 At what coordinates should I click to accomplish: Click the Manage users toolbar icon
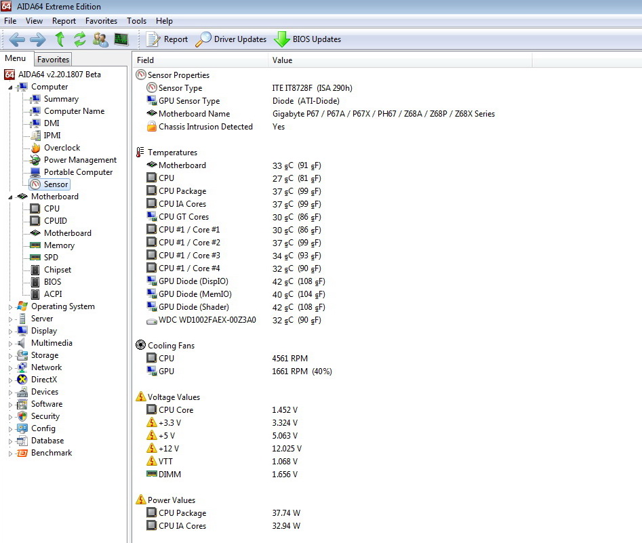click(x=100, y=39)
